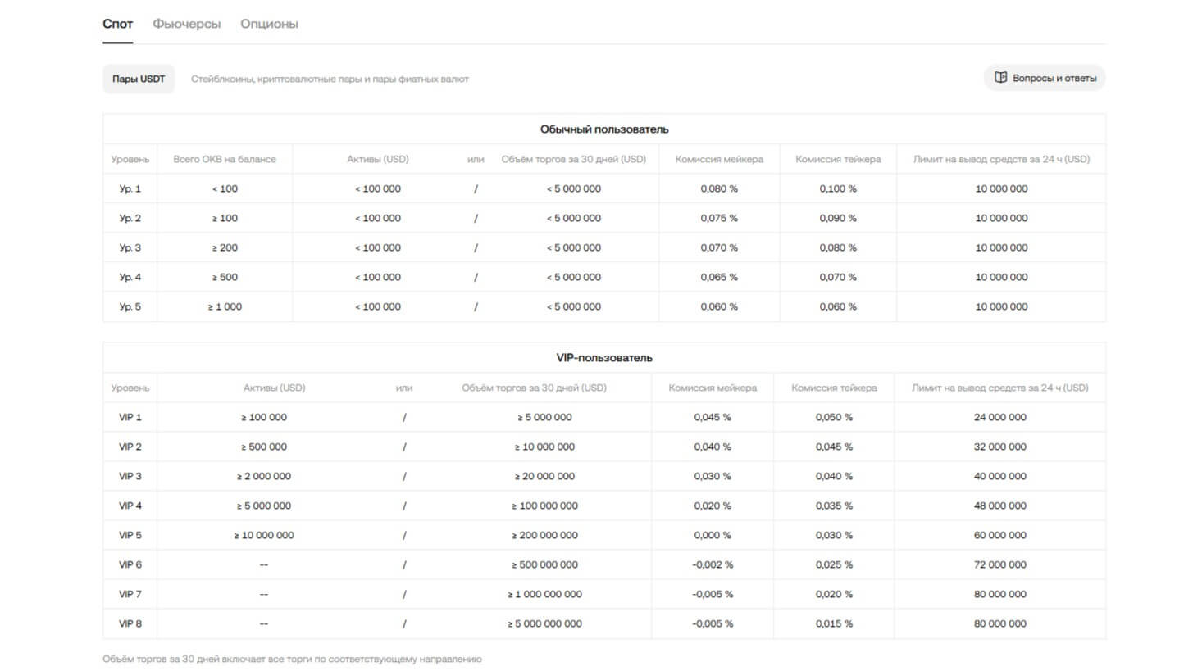The height and width of the screenshot is (671, 1193).
Task: Click the ≥ 1 000 000 000 trading volume cell
Action: coord(544,594)
